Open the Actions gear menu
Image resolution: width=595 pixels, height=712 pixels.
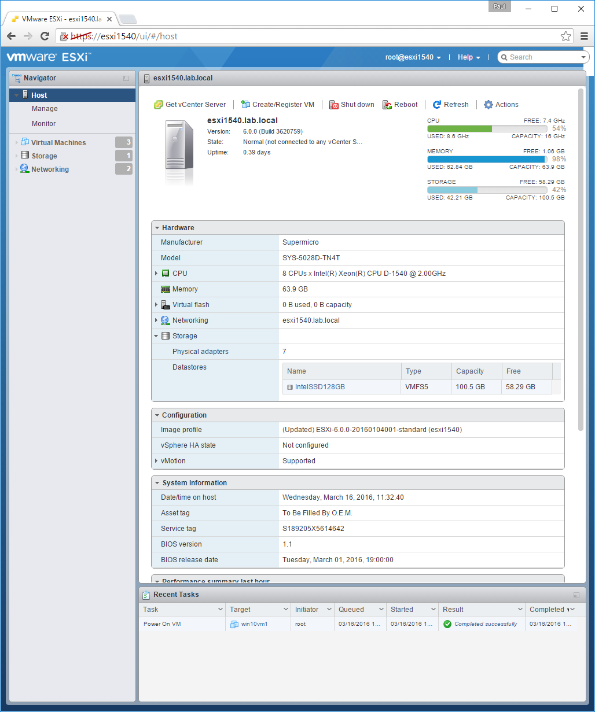501,105
